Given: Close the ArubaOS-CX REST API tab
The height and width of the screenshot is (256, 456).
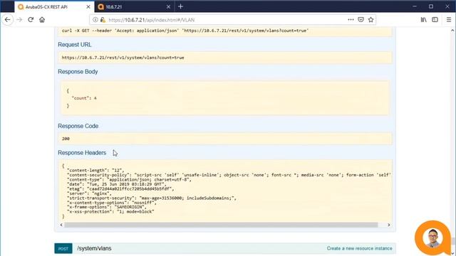Looking at the screenshot, I should click(x=88, y=6).
